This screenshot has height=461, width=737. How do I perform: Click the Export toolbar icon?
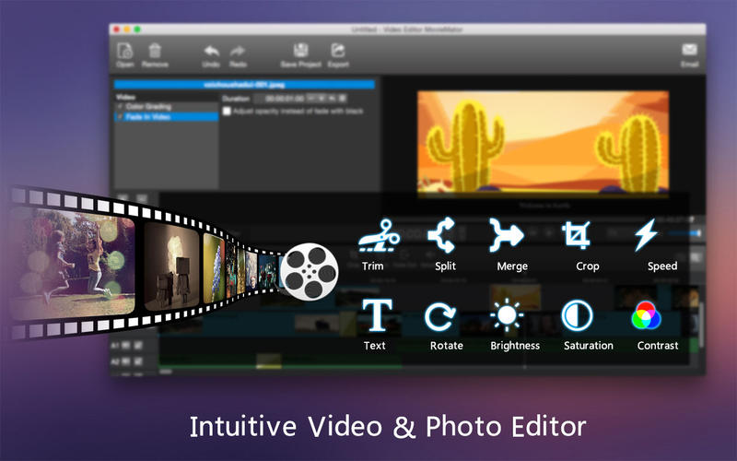pos(338,50)
